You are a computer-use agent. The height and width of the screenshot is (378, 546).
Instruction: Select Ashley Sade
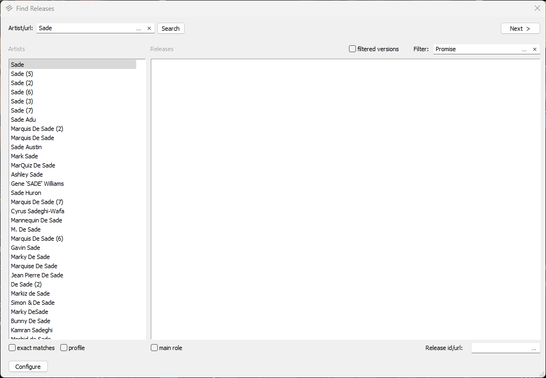point(73,174)
